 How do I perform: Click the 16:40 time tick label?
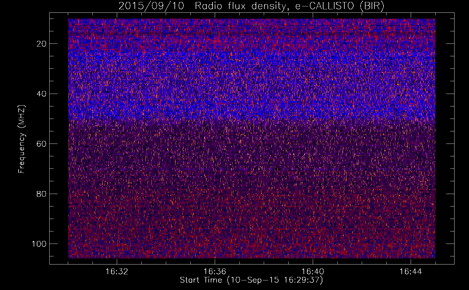click(313, 272)
